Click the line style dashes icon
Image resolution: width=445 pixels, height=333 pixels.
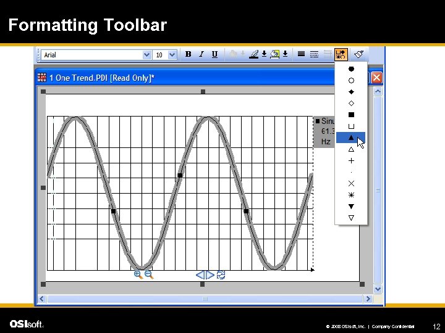(x=314, y=54)
